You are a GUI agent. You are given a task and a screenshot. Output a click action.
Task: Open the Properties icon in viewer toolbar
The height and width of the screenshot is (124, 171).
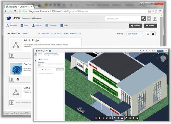click(130, 118)
